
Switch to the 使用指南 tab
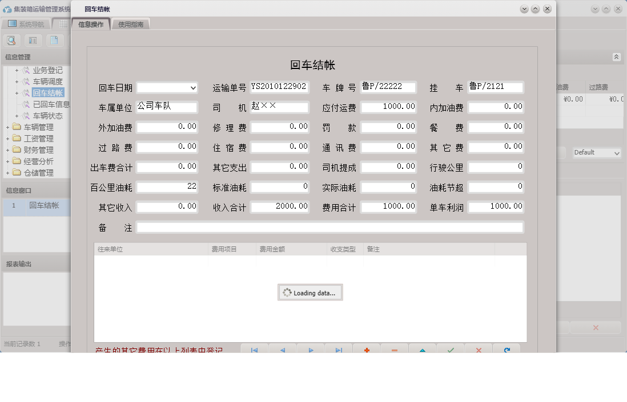pyautogui.click(x=131, y=25)
